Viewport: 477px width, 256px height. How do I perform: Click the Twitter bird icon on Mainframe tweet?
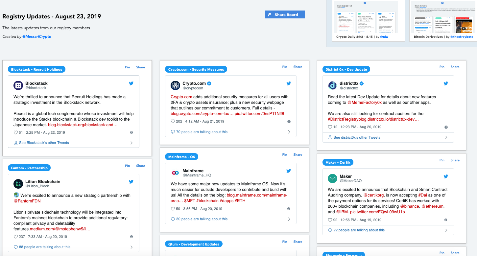[x=289, y=171]
